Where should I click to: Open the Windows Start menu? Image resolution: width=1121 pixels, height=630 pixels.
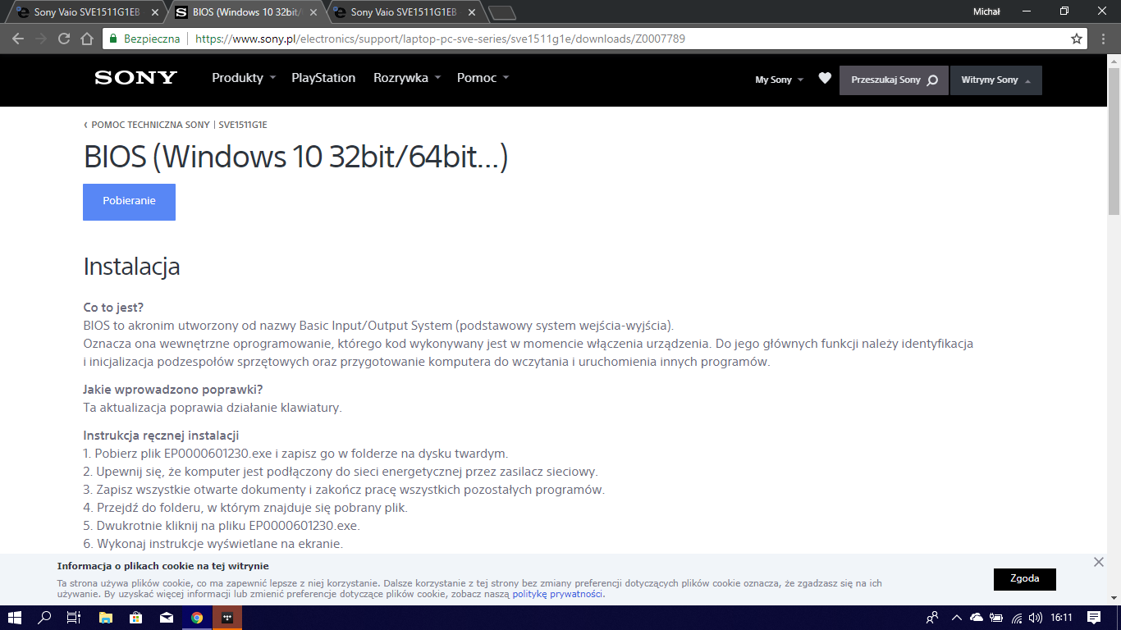[x=15, y=618]
